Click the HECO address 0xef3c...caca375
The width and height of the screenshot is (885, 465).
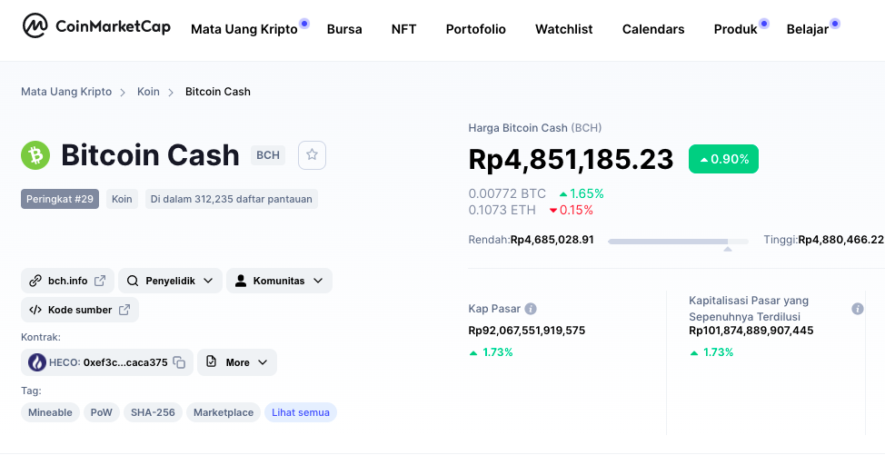point(125,362)
